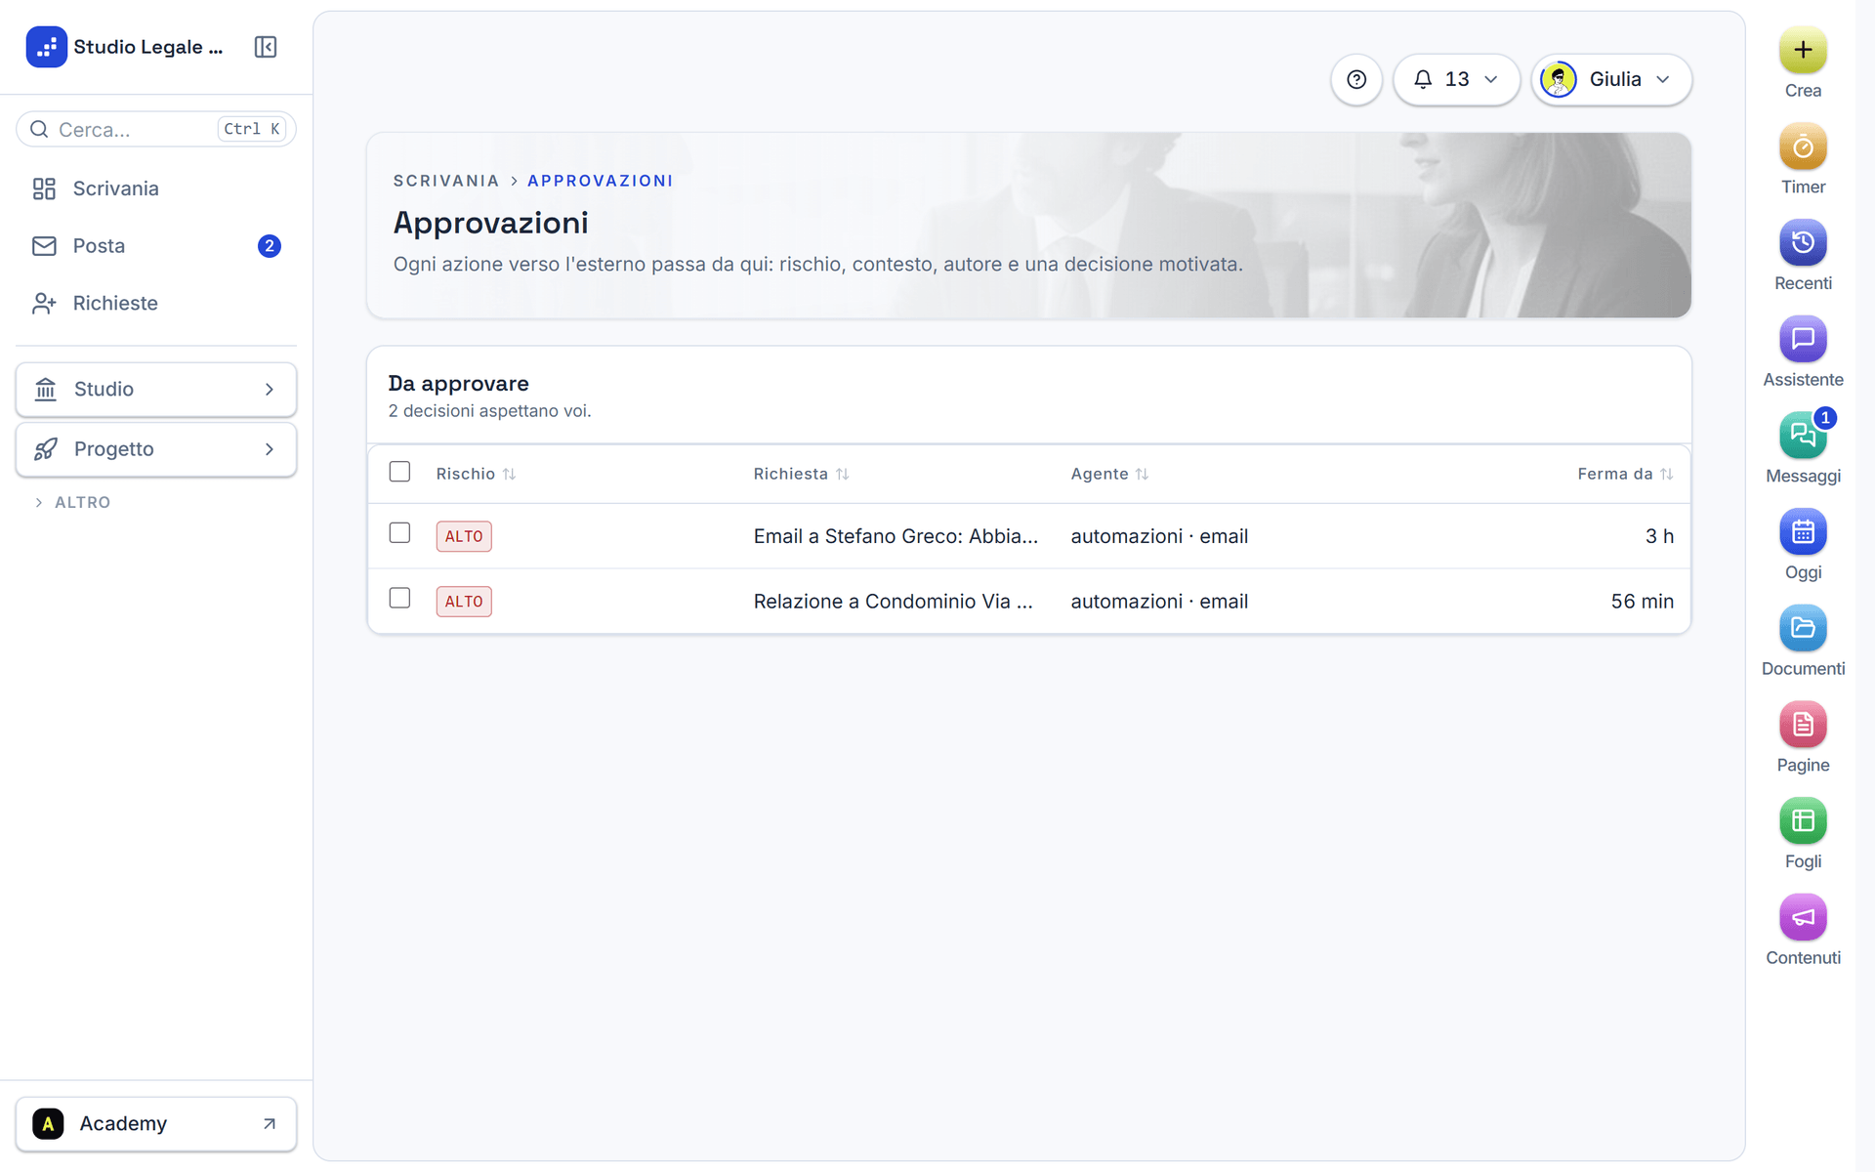The width and height of the screenshot is (1875, 1172).
Task: Open the Relazione a Condominio Via request
Action: coord(893,602)
